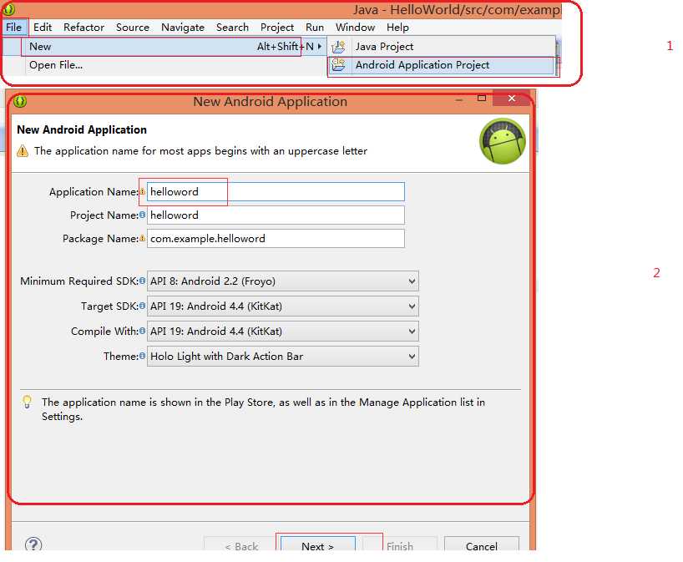Open the Window menu
This screenshot has width=683, height=562.
pyautogui.click(x=355, y=28)
